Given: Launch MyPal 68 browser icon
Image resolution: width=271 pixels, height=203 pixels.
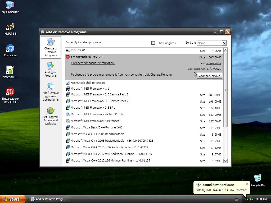Looking at the screenshot, I should click(x=10, y=27).
